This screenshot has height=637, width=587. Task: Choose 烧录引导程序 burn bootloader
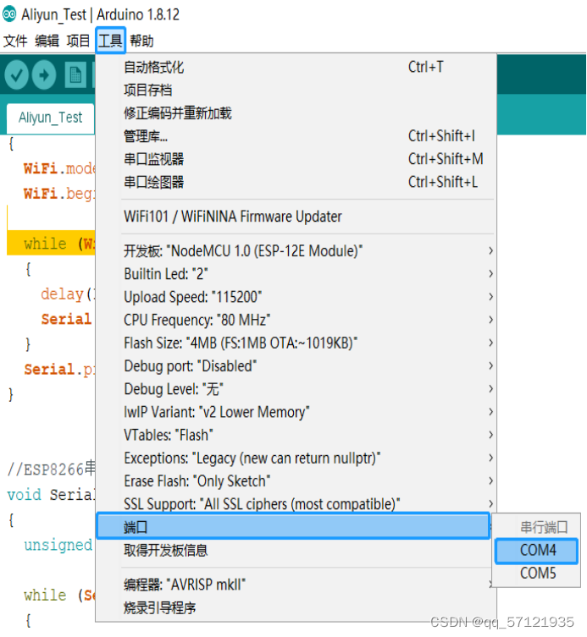[x=296, y=608]
